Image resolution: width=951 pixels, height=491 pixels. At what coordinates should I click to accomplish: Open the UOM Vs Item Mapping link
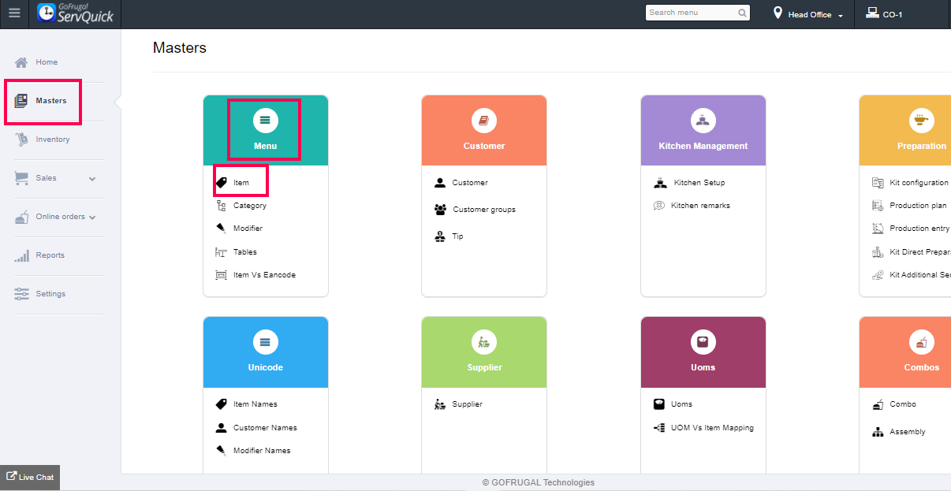click(713, 428)
